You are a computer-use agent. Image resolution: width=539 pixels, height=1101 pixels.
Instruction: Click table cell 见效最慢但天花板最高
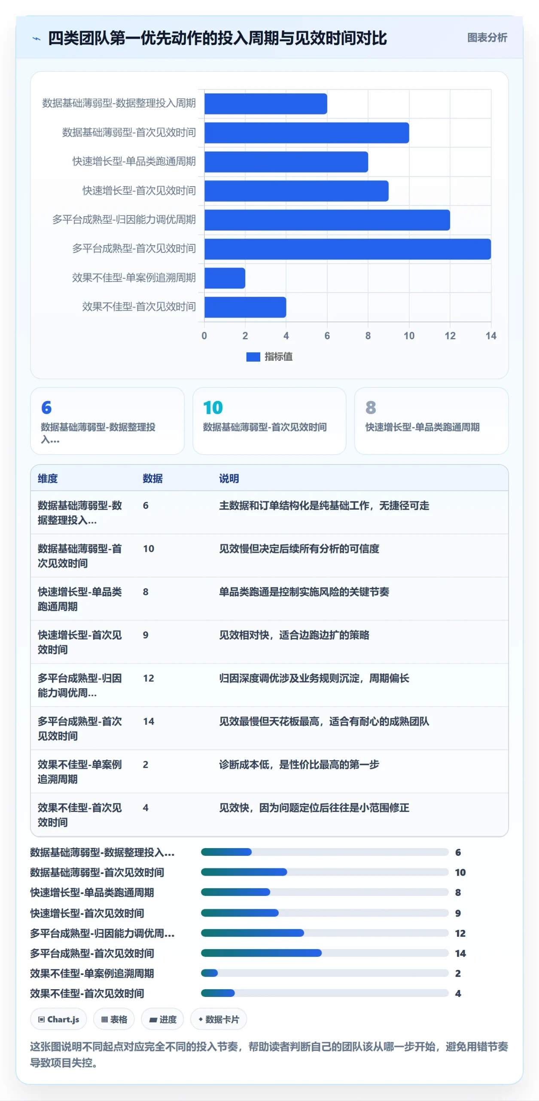click(324, 721)
